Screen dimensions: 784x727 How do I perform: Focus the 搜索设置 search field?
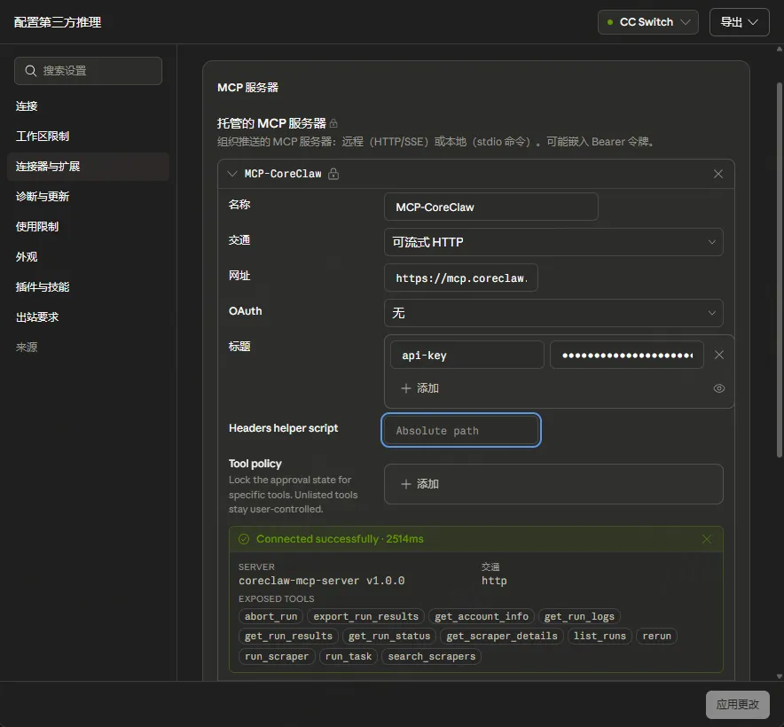[88, 71]
